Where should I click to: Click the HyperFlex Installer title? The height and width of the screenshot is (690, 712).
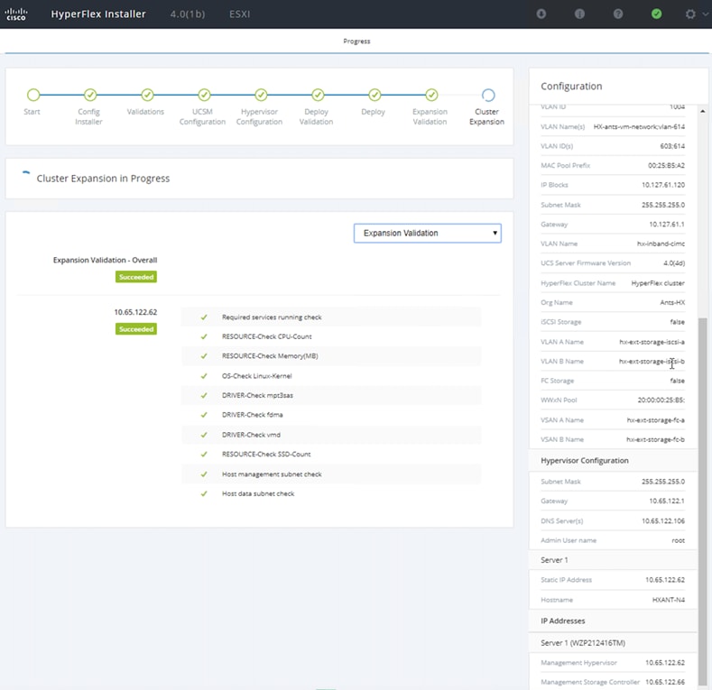tap(98, 14)
